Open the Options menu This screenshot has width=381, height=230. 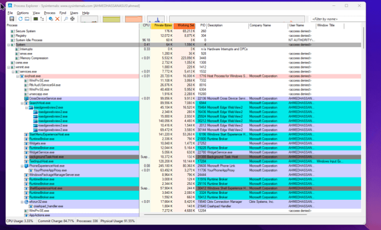23,12
